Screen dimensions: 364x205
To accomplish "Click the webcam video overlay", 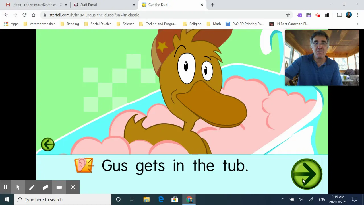I will [x=322, y=58].
